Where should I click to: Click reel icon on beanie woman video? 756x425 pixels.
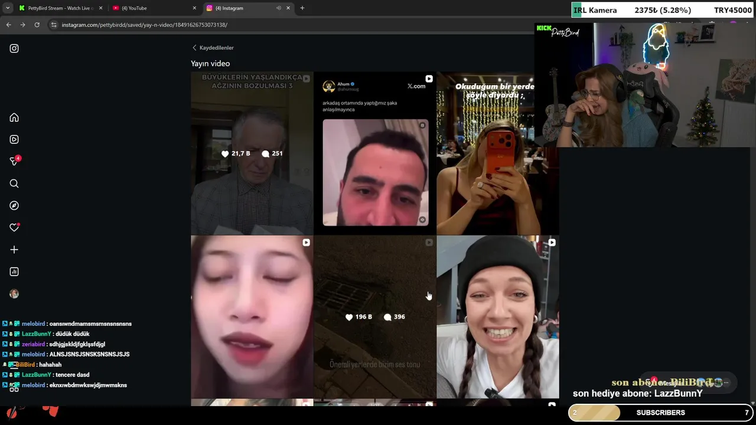coord(552,243)
